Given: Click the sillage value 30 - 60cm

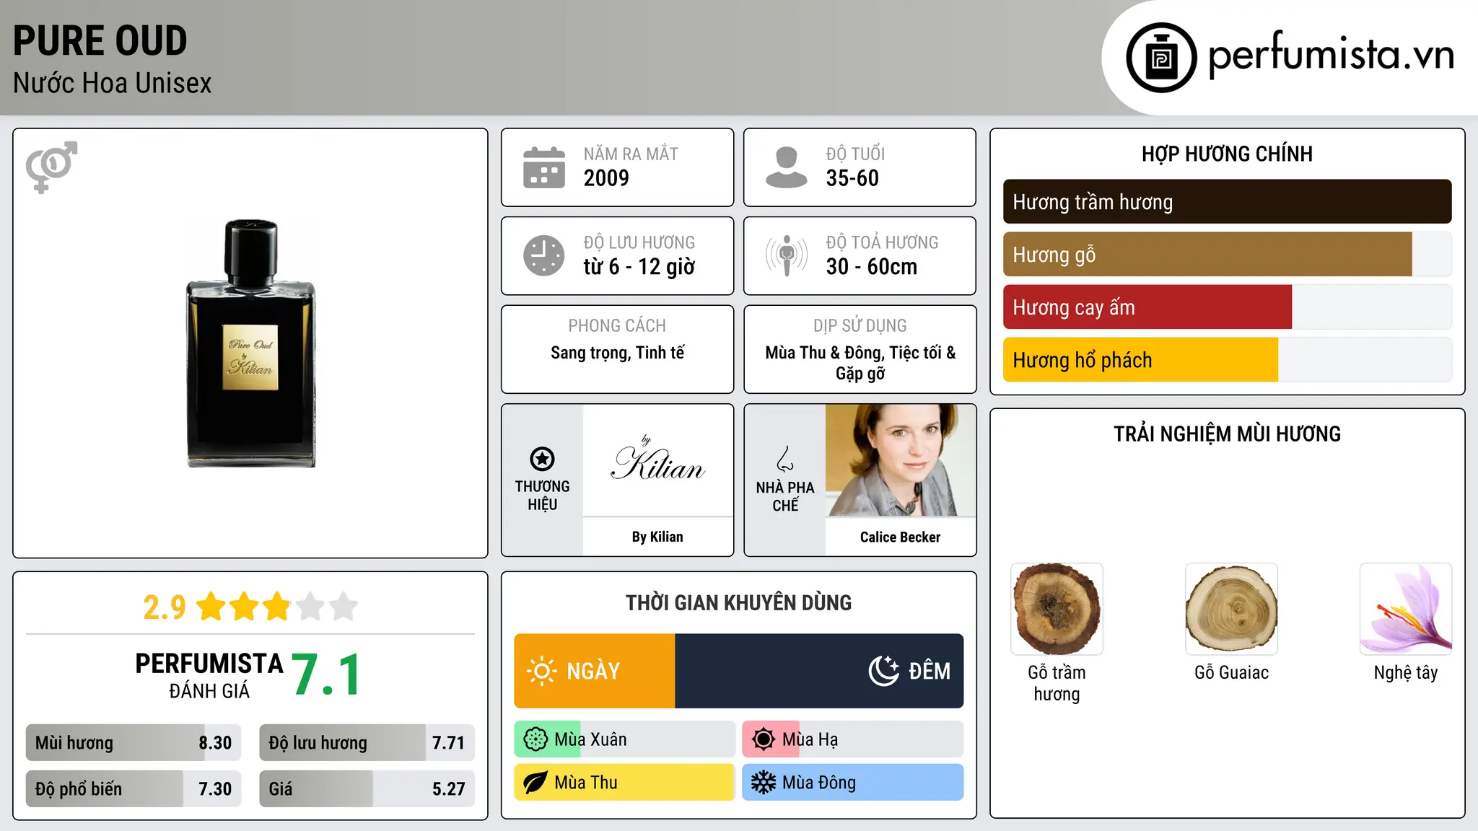Looking at the screenshot, I should 872,267.
